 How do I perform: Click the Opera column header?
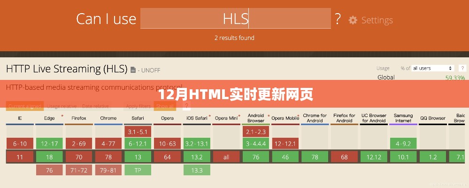pos(167,118)
